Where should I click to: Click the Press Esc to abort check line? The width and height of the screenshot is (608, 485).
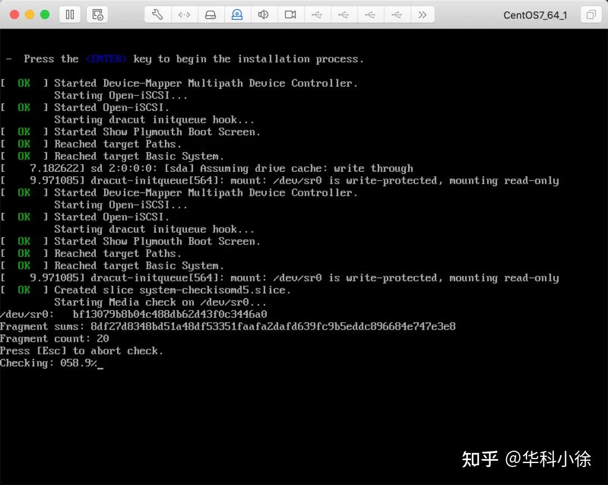81,350
